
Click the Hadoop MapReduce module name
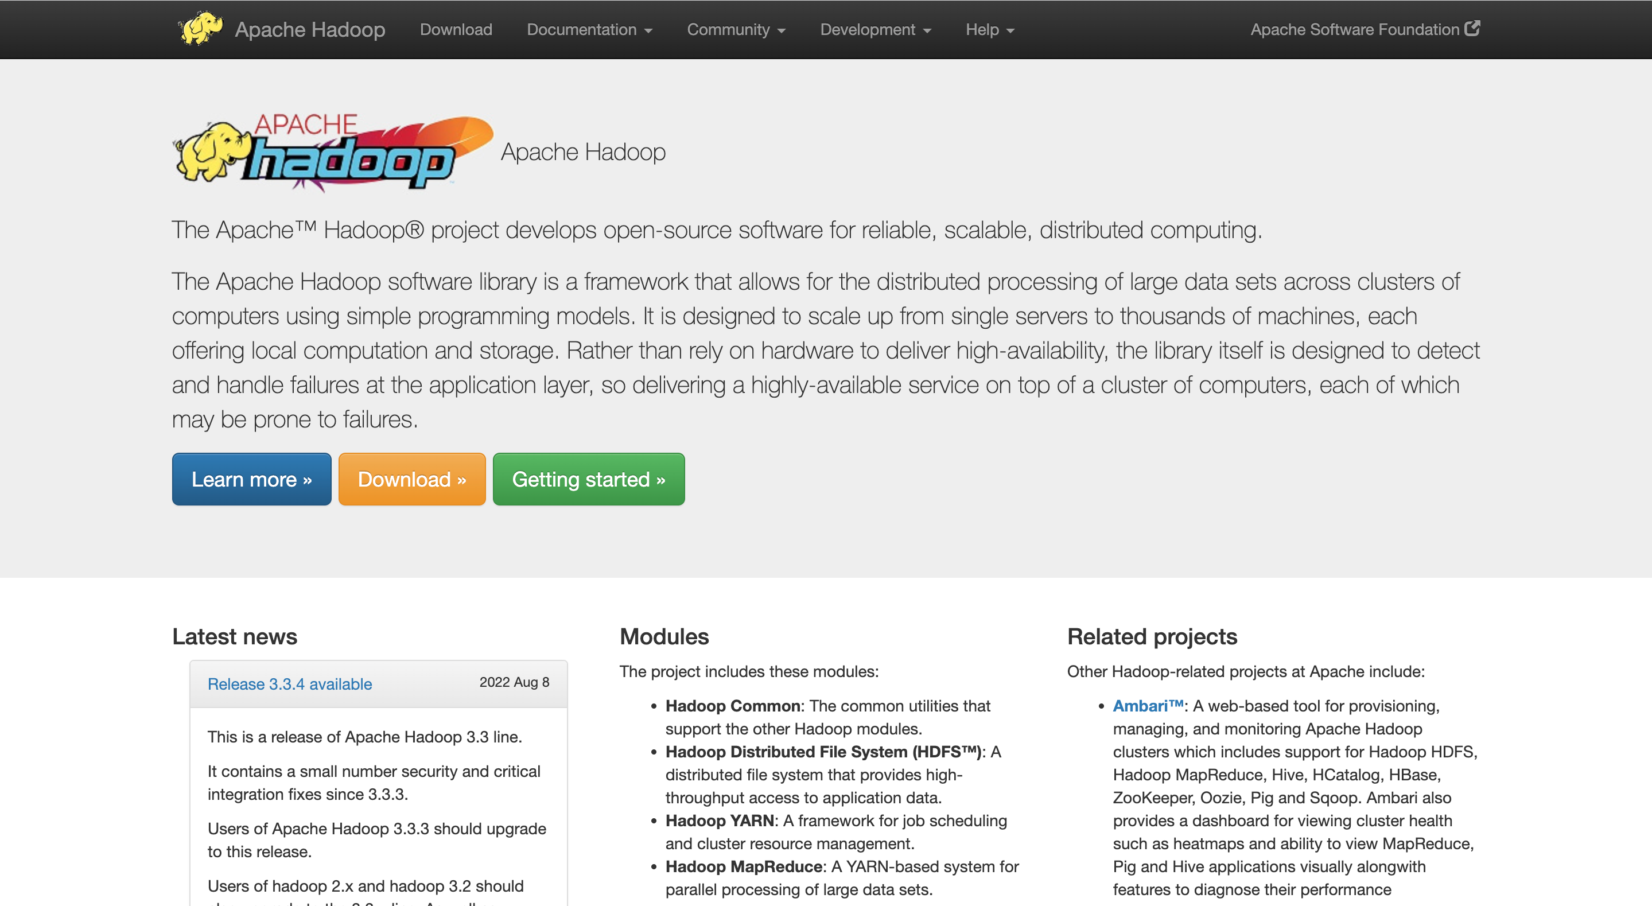[x=744, y=866]
